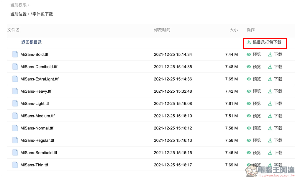Preview MiSans-Heavy.ttf with 预览
Image resolution: width=295 pixels, height=177 pixels.
[x=254, y=91]
